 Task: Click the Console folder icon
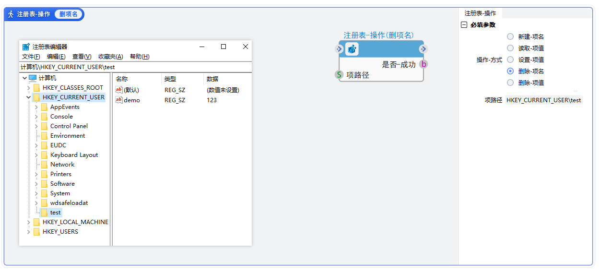pos(44,116)
